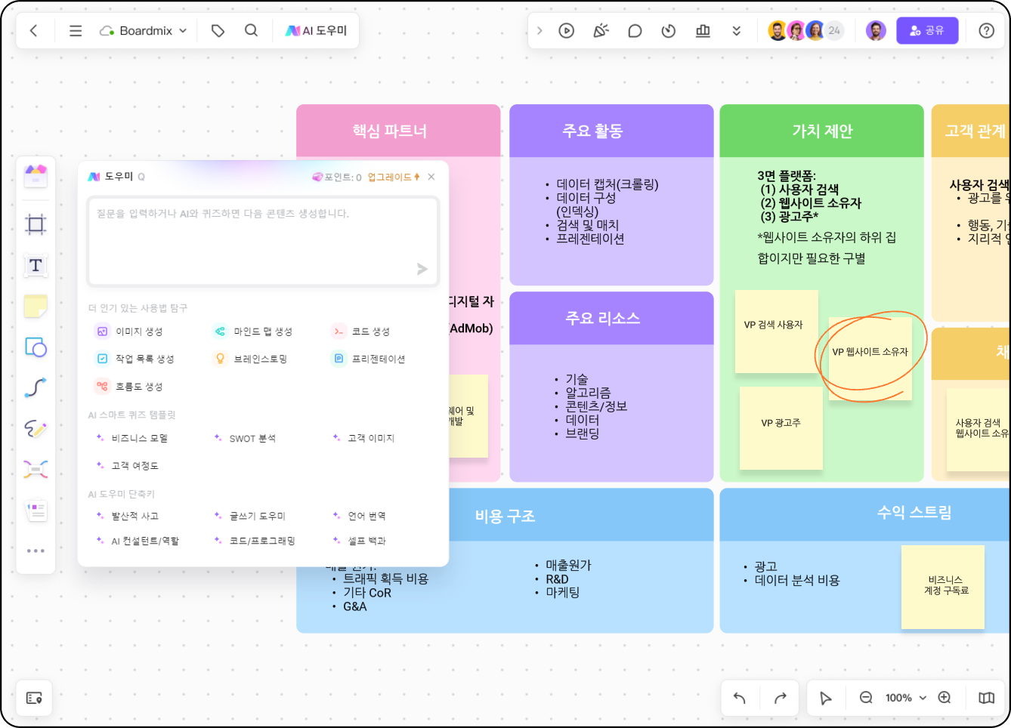Click the tag icon in top bar

218,31
